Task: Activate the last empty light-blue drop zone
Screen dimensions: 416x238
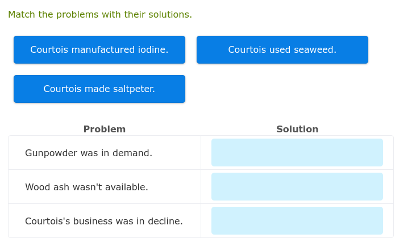Action: coord(297,221)
